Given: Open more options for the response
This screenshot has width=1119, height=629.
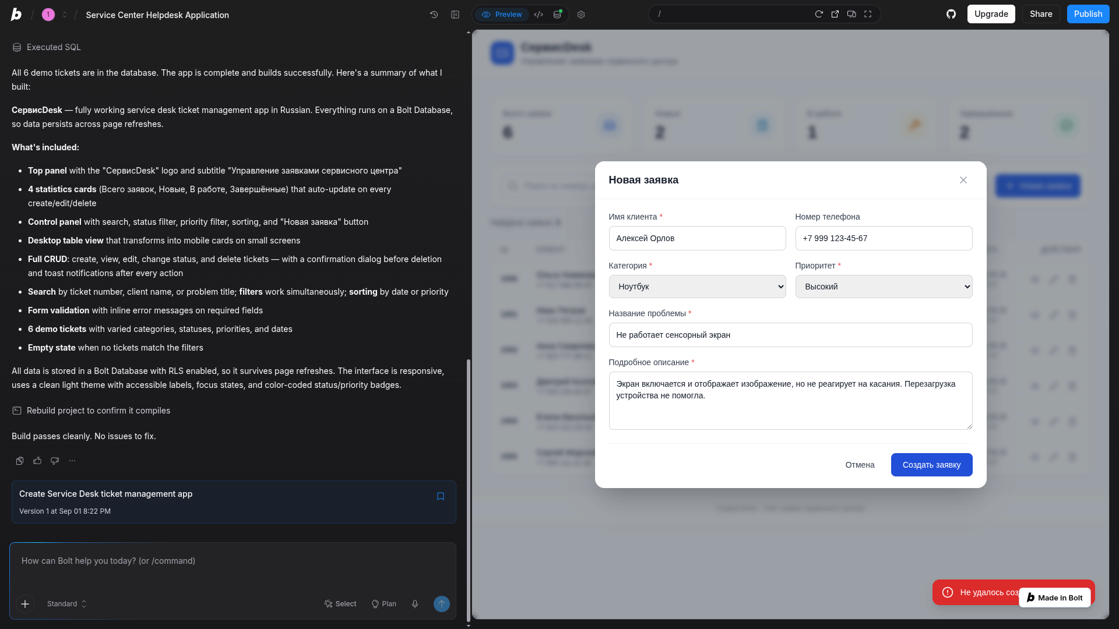Looking at the screenshot, I should [x=72, y=461].
